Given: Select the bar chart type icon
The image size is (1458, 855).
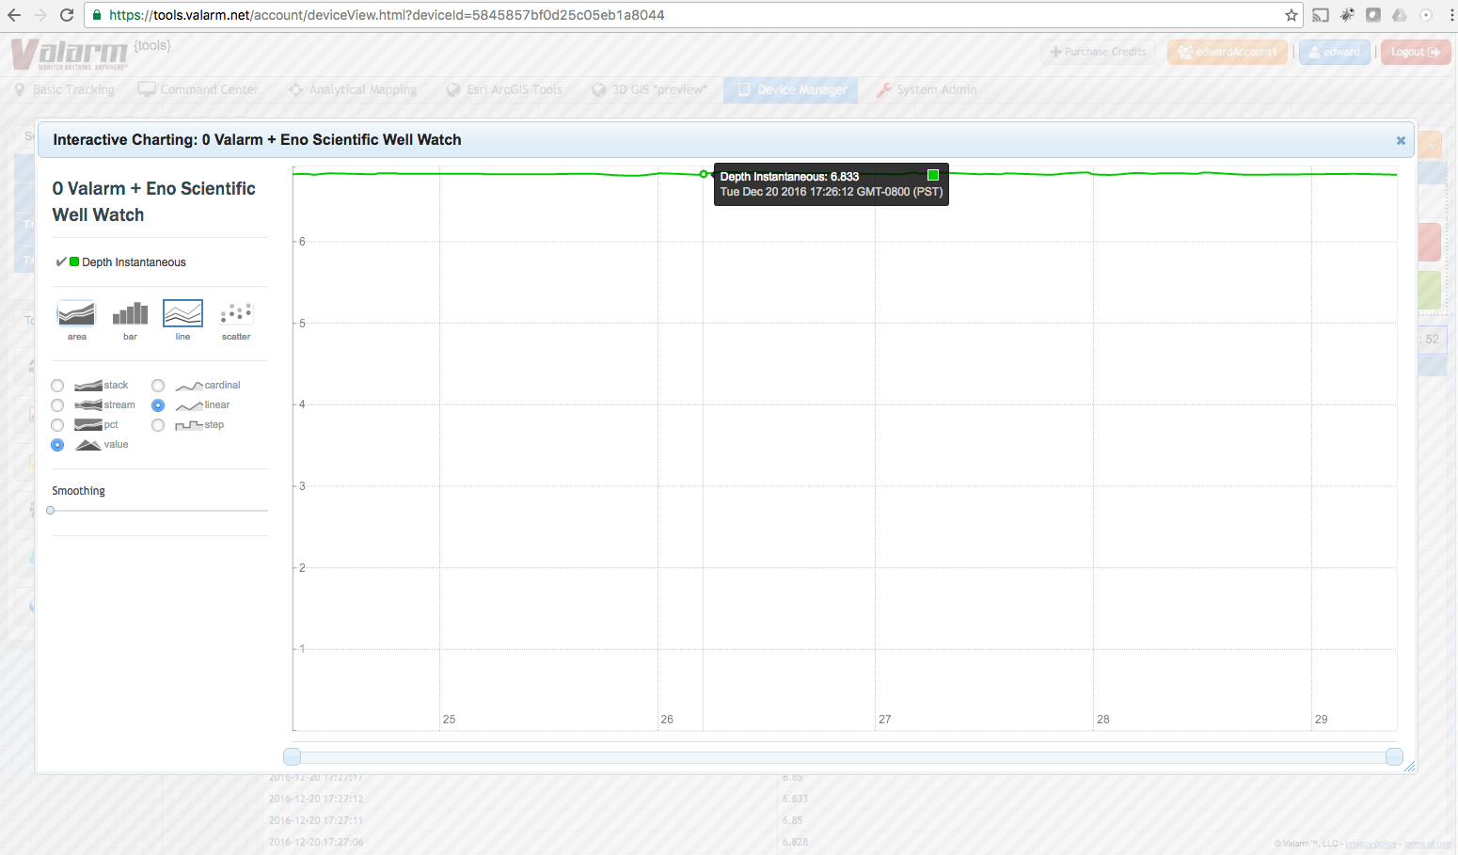Looking at the screenshot, I should coord(130,313).
